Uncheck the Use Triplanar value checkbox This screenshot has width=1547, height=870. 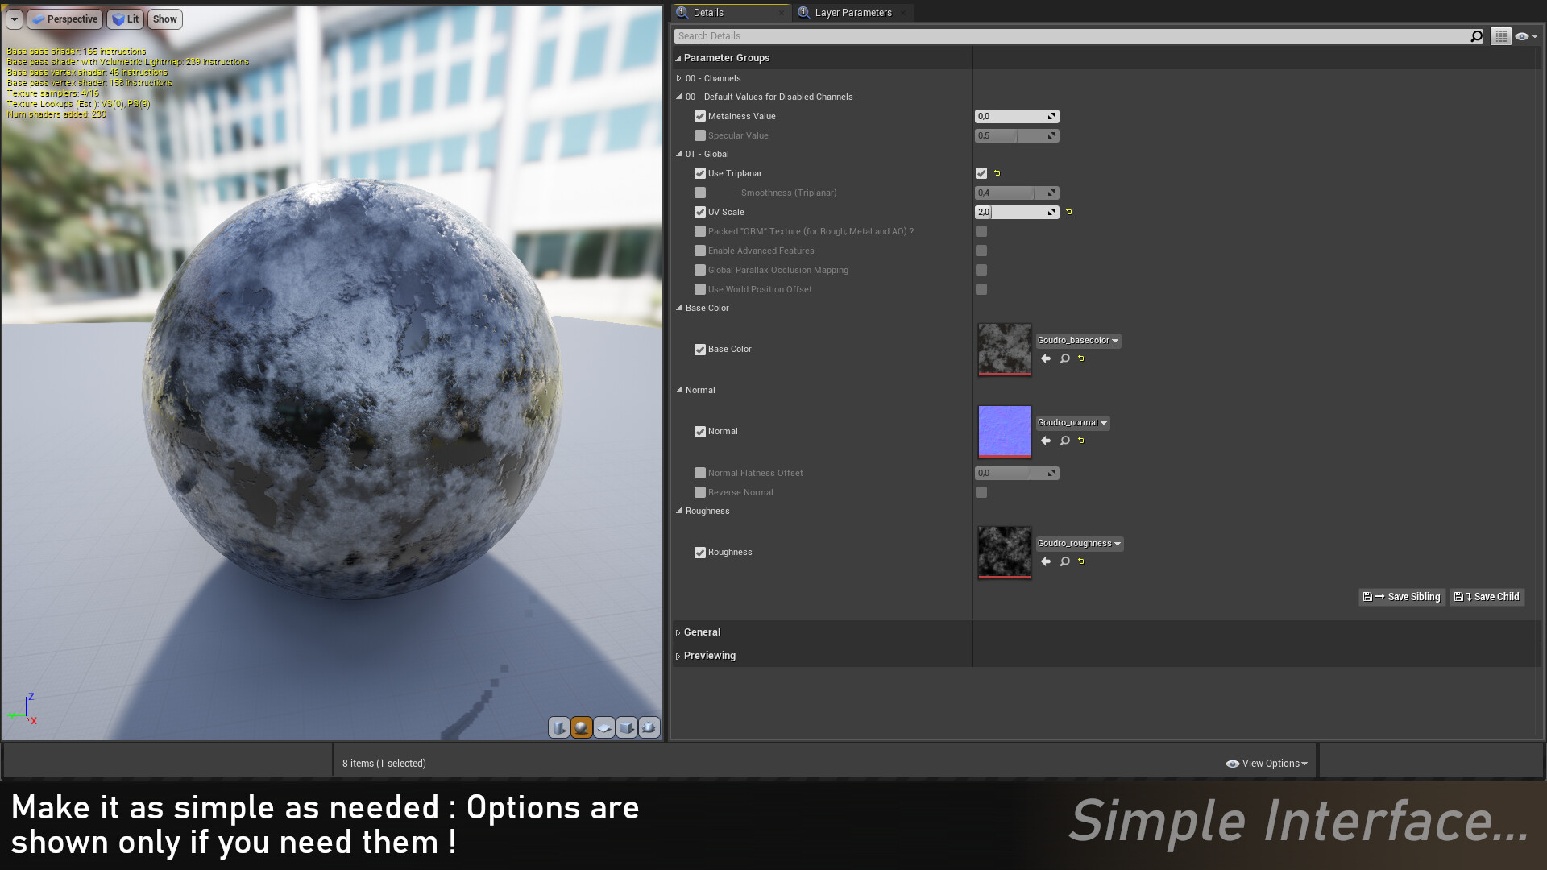(x=981, y=173)
